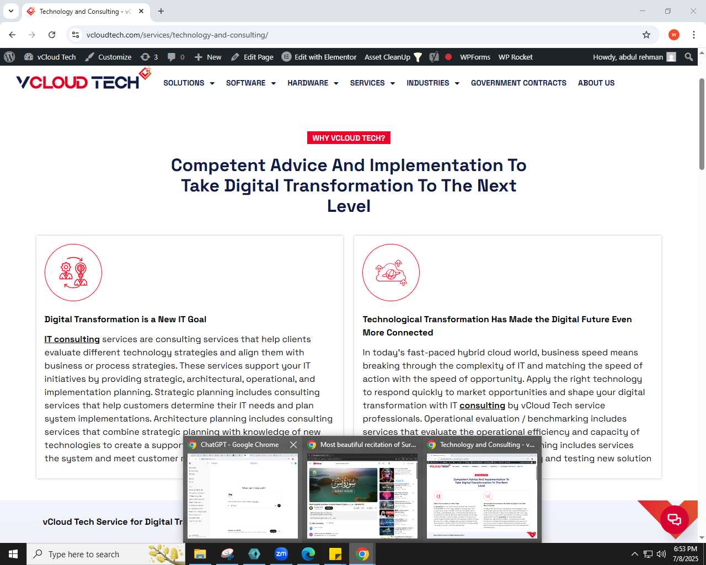Select ChatGPT window thumbnail preview

click(243, 495)
